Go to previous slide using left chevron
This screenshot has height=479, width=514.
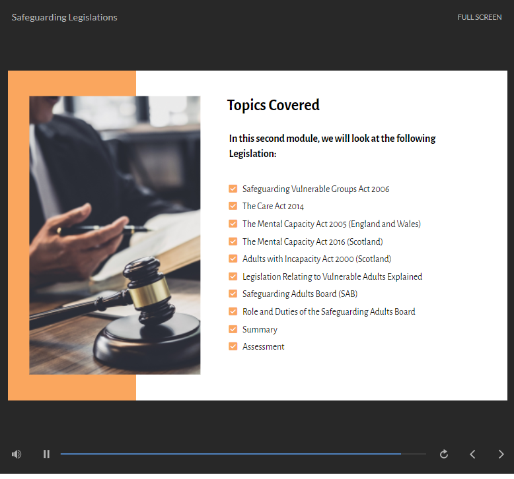pos(472,454)
